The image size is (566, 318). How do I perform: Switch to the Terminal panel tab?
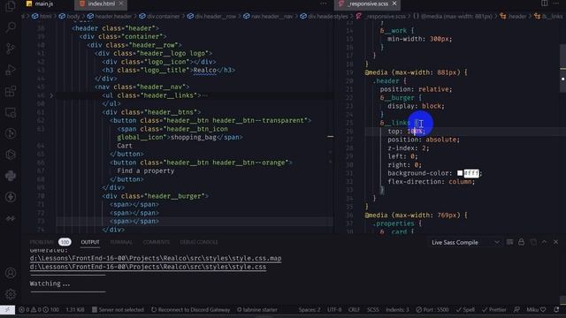point(121,242)
